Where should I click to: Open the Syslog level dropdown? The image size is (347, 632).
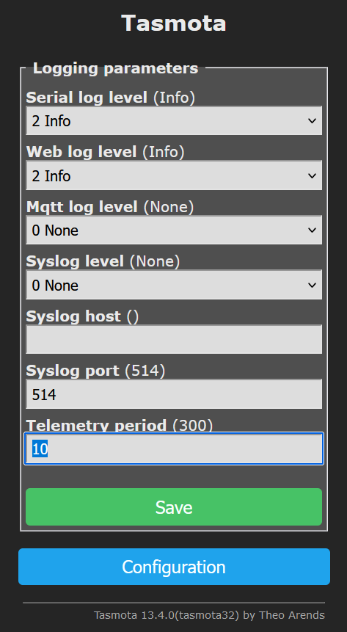coord(174,285)
